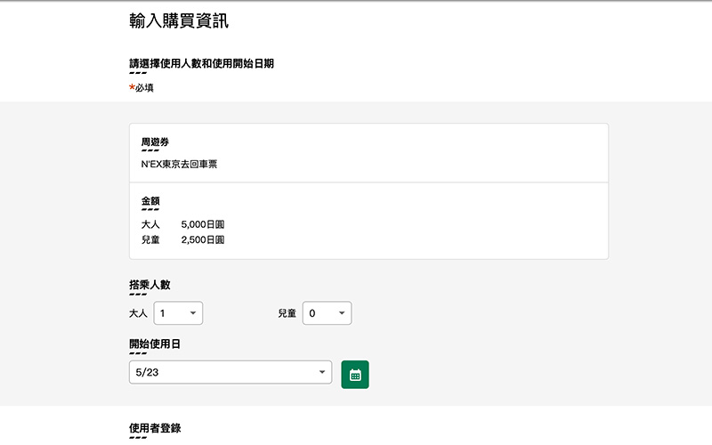Image resolution: width=712 pixels, height=445 pixels.
Task: Click the adult price 5,000日圓
Action: (x=202, y=224)
